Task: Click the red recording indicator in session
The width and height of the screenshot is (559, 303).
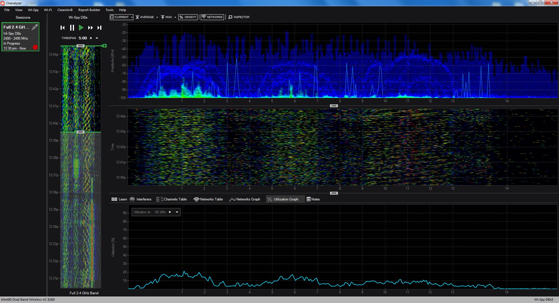Action: (35, 47)
